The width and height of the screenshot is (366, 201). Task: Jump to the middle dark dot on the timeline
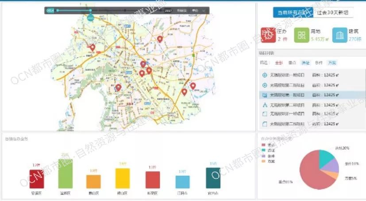125,11
